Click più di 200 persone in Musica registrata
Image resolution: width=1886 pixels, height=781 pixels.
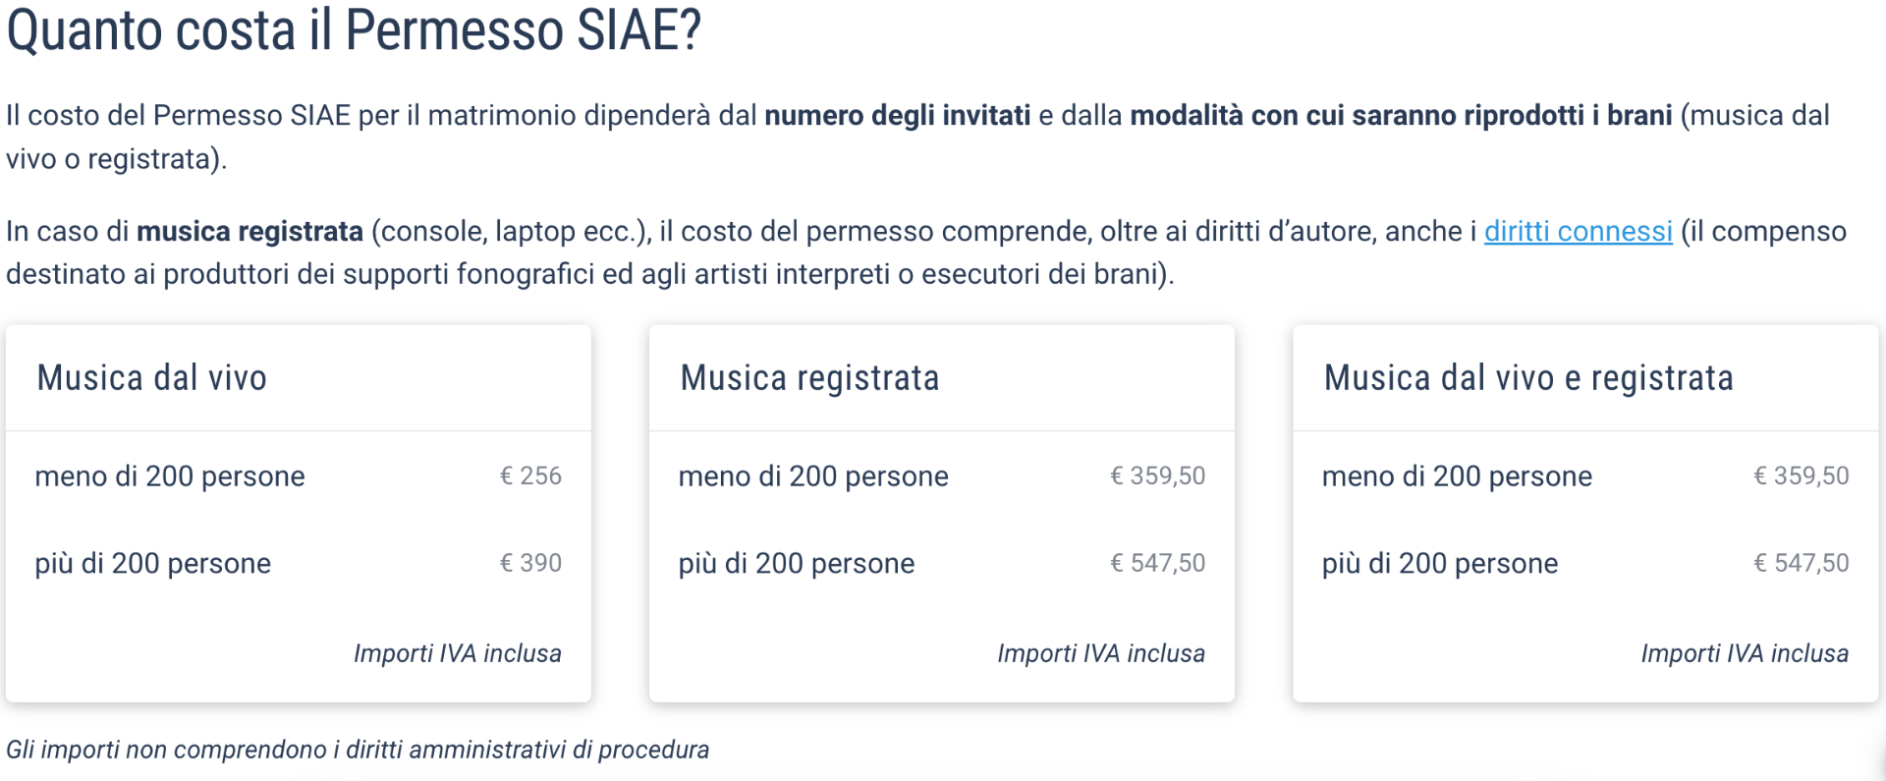796,564
